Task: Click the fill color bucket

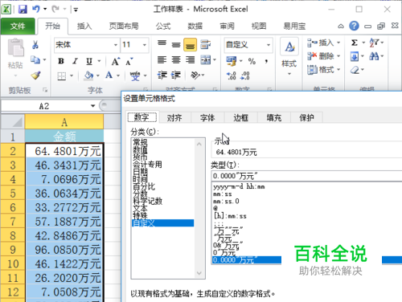Action: pos(88,75)
